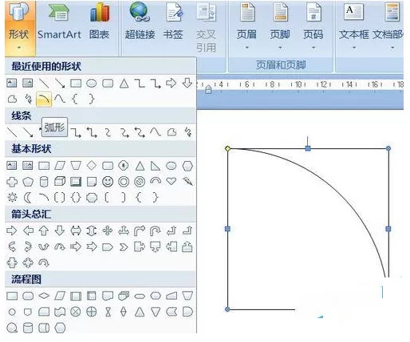Pick the isosceles triangle in recent shapes
The image size is (410, 342).
124,84
